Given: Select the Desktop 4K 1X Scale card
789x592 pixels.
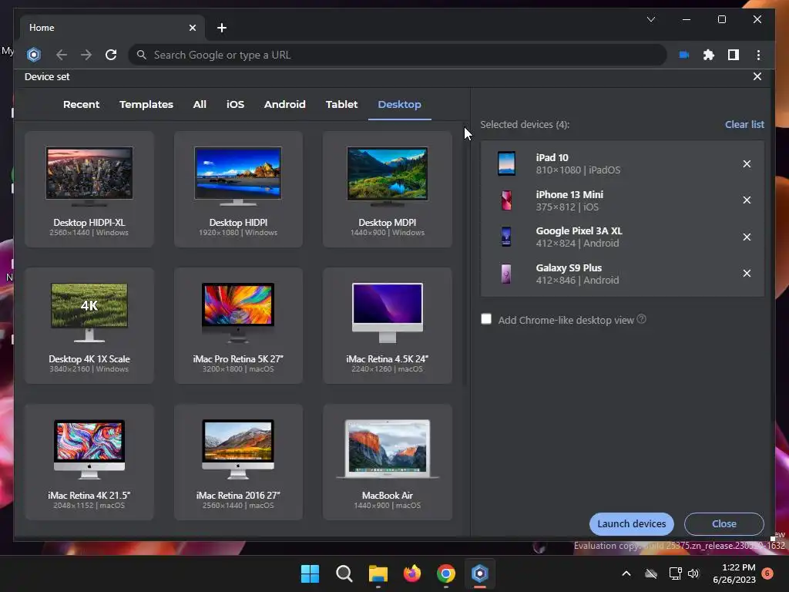Looking at the screenshot, I should coord(89,326).
